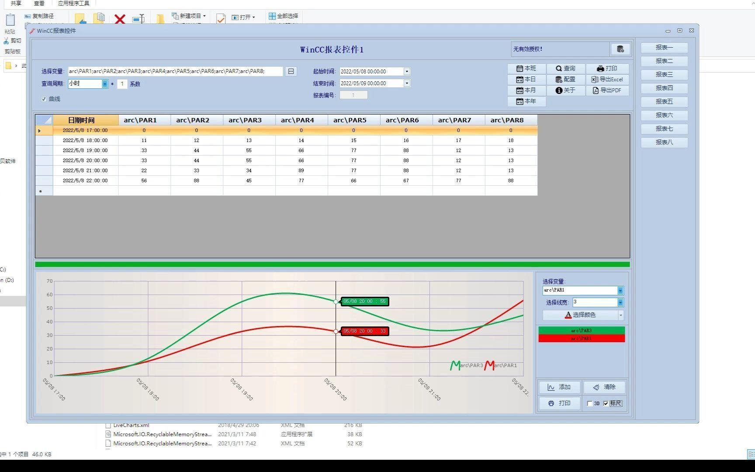The height and width of the screenshot is (472, 755).
Task: Open variable picker with the ellipsis button
Action: pos(291,71)
